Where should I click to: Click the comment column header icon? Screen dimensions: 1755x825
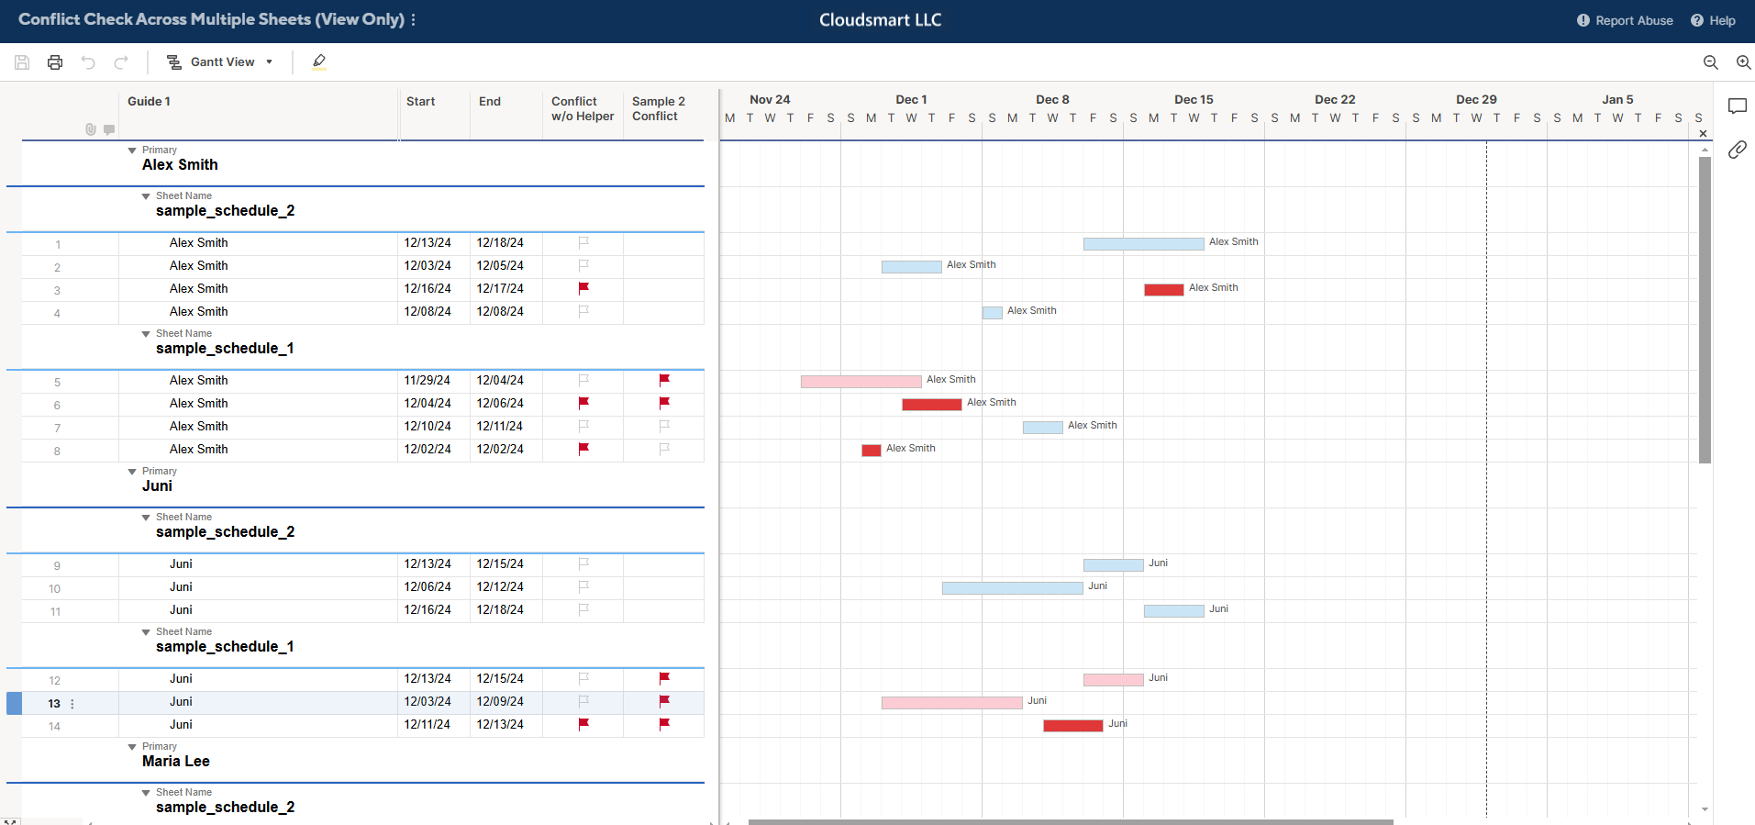(x=109, y=129)
